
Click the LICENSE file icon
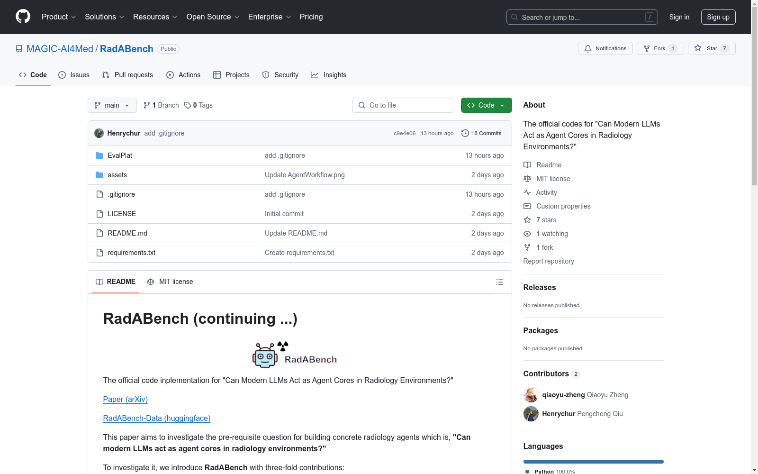pos(99,214)
